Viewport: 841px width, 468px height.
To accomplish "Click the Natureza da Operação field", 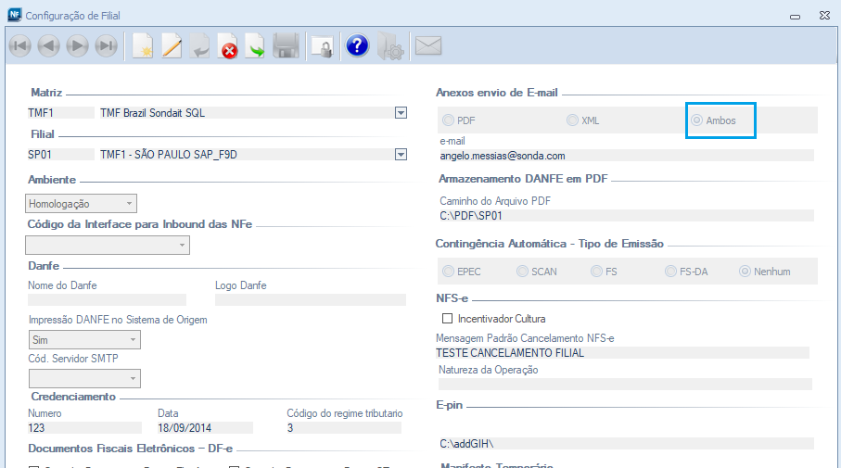I will point(625,384).
